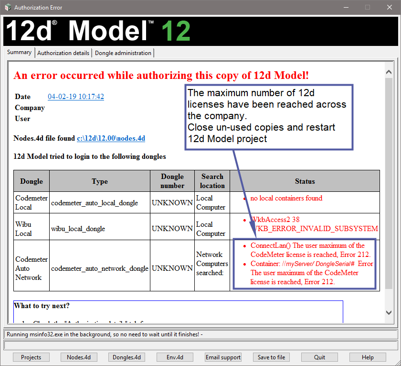The image size is (401, 366).
Task: Close the Authorization Error window
Action: (390, 8)
